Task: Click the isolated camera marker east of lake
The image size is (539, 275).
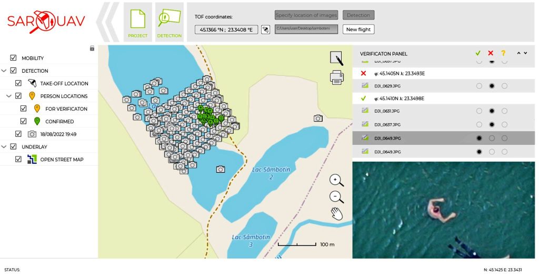Action: click(x=318, y=119)
